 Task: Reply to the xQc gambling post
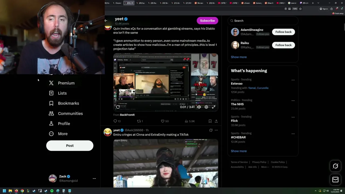click(x=117, y=121)
